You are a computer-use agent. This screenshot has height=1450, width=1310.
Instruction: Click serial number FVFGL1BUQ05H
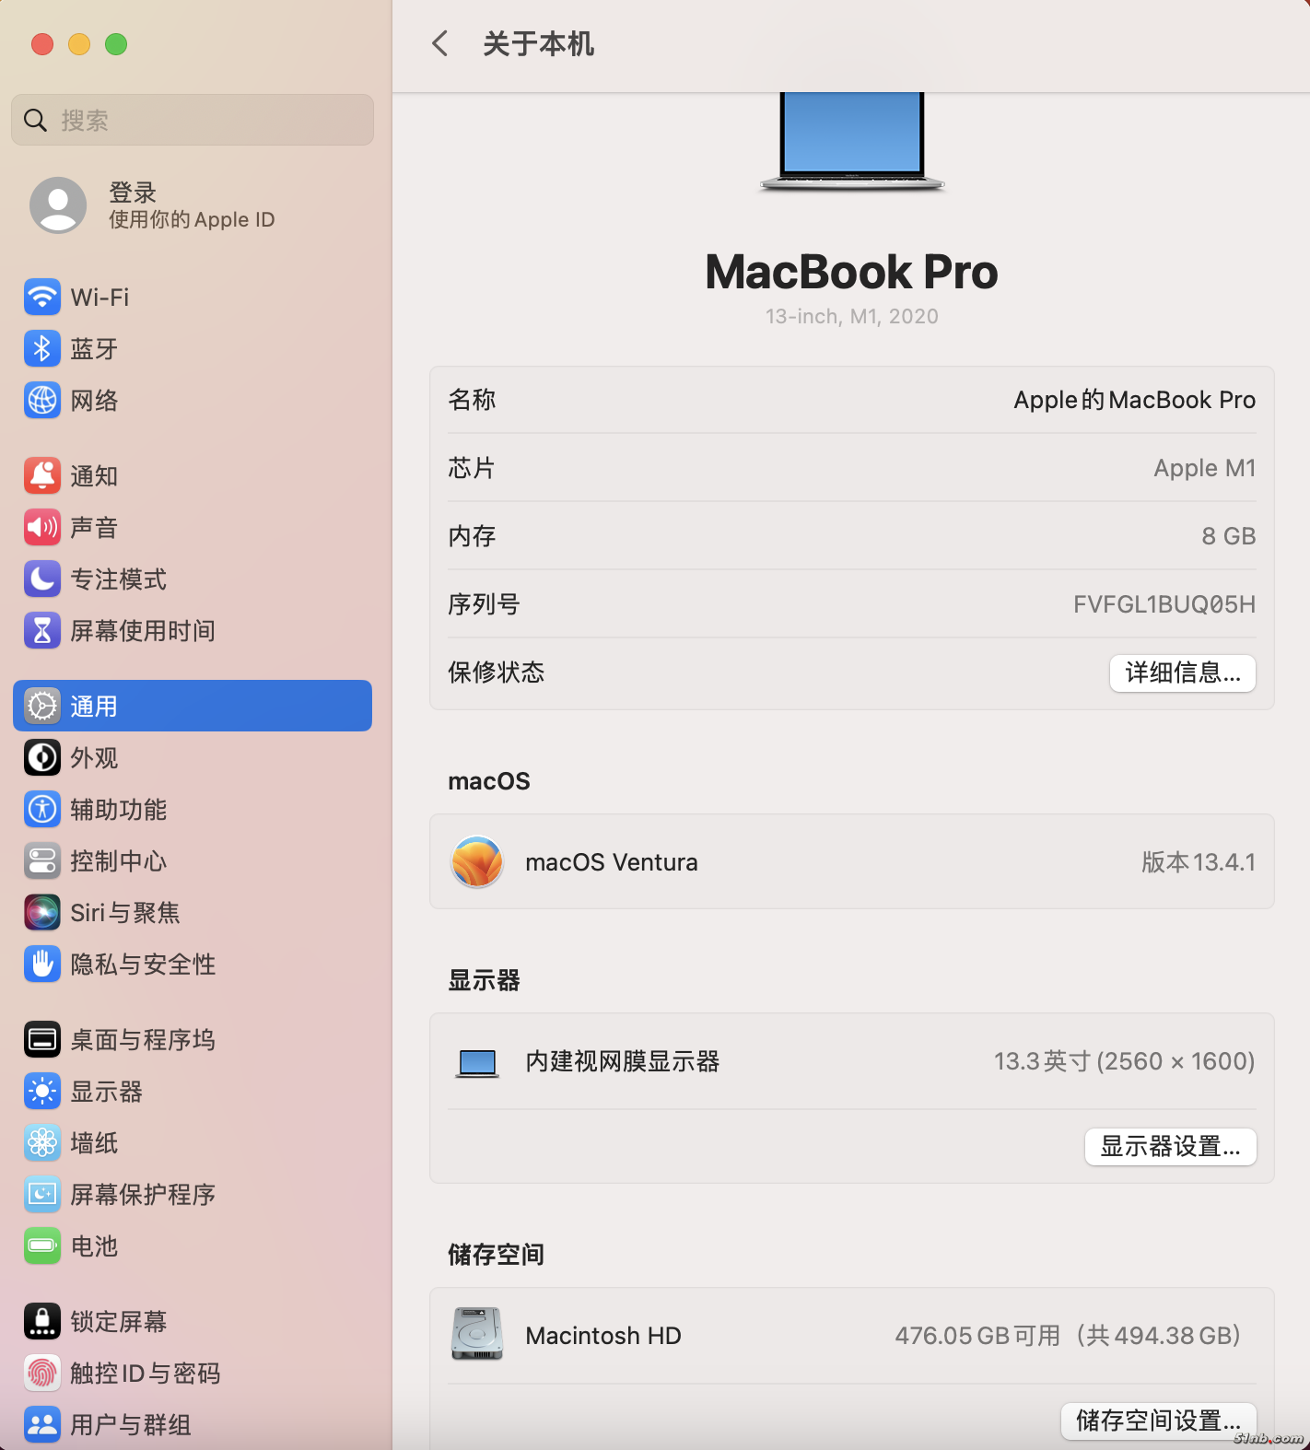pos(1164,604)
